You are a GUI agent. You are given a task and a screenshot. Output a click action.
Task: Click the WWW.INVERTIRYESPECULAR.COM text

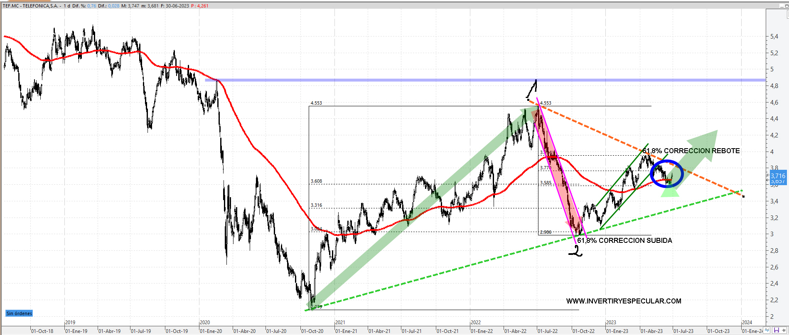[x=623, y=301]
